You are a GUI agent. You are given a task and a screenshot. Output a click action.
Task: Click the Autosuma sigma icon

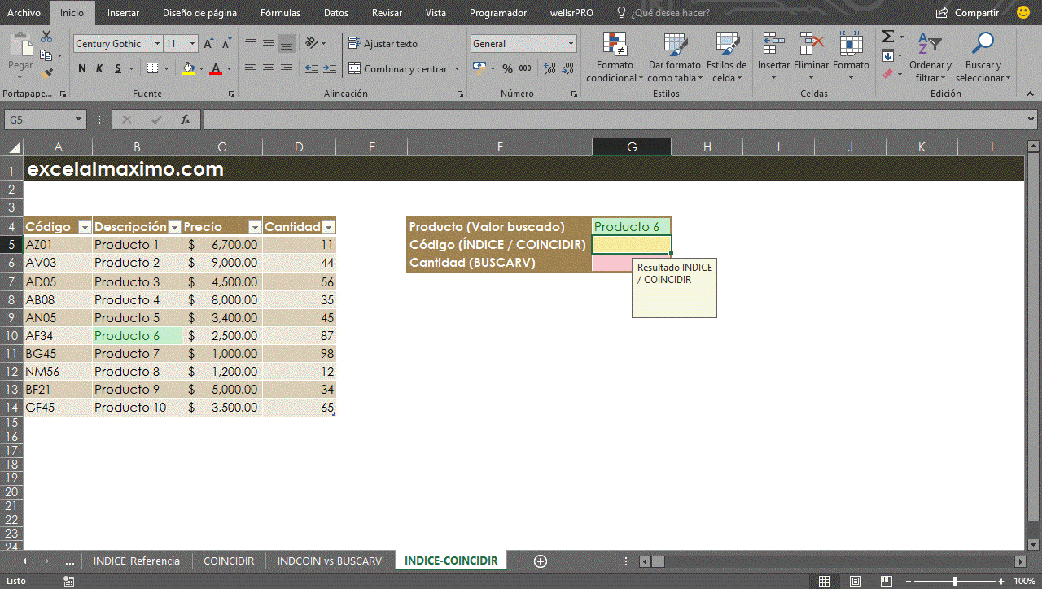pos(886,36)
